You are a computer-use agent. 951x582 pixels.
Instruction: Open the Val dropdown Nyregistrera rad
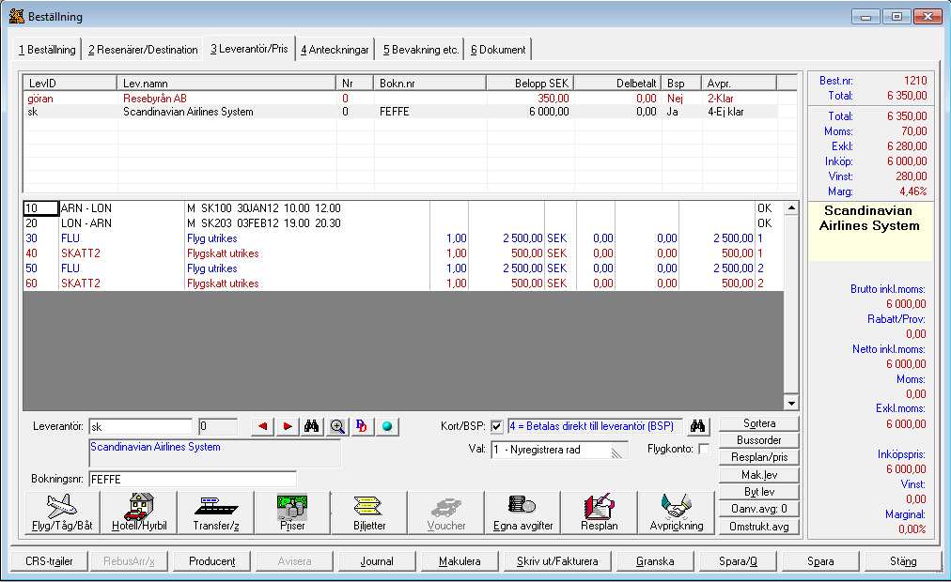click(x=558, y=450)
